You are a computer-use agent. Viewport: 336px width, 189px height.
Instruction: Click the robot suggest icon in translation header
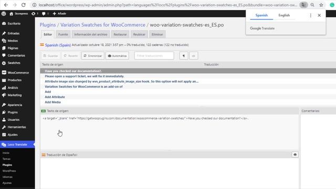[x=295, y=154]
